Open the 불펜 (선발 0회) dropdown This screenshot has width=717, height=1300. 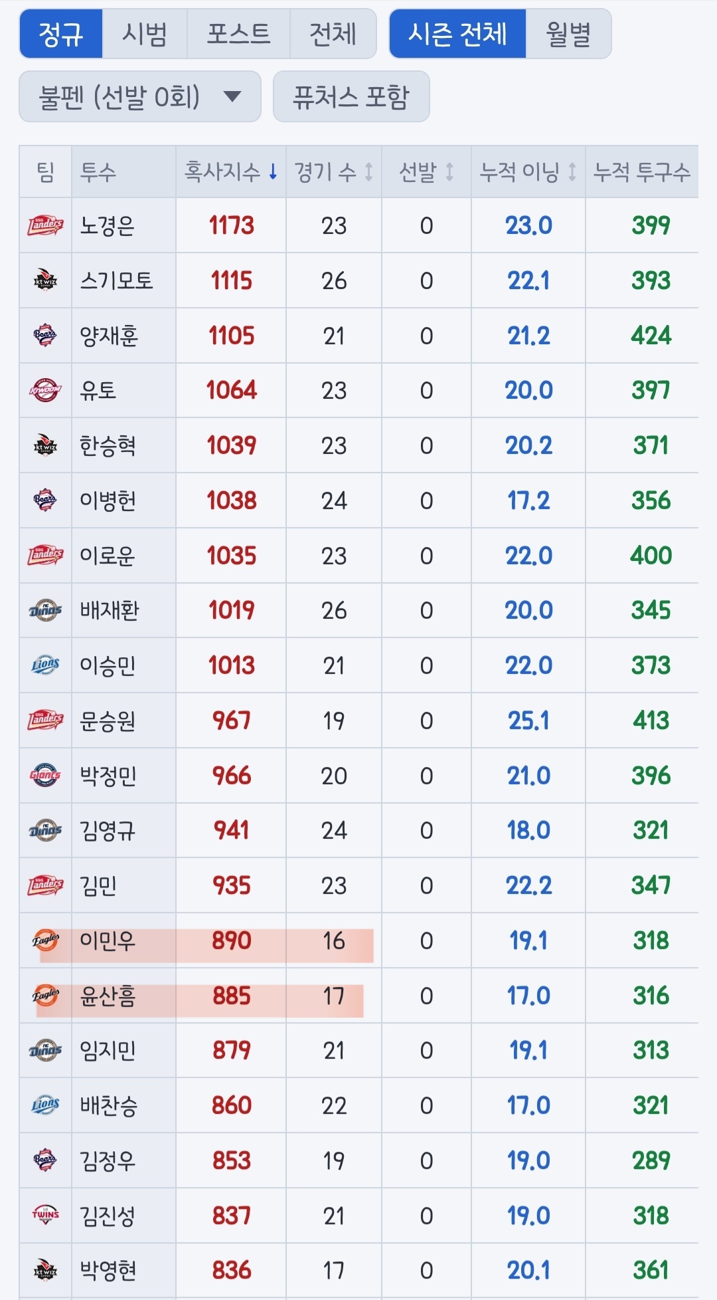tap(140, 97)
